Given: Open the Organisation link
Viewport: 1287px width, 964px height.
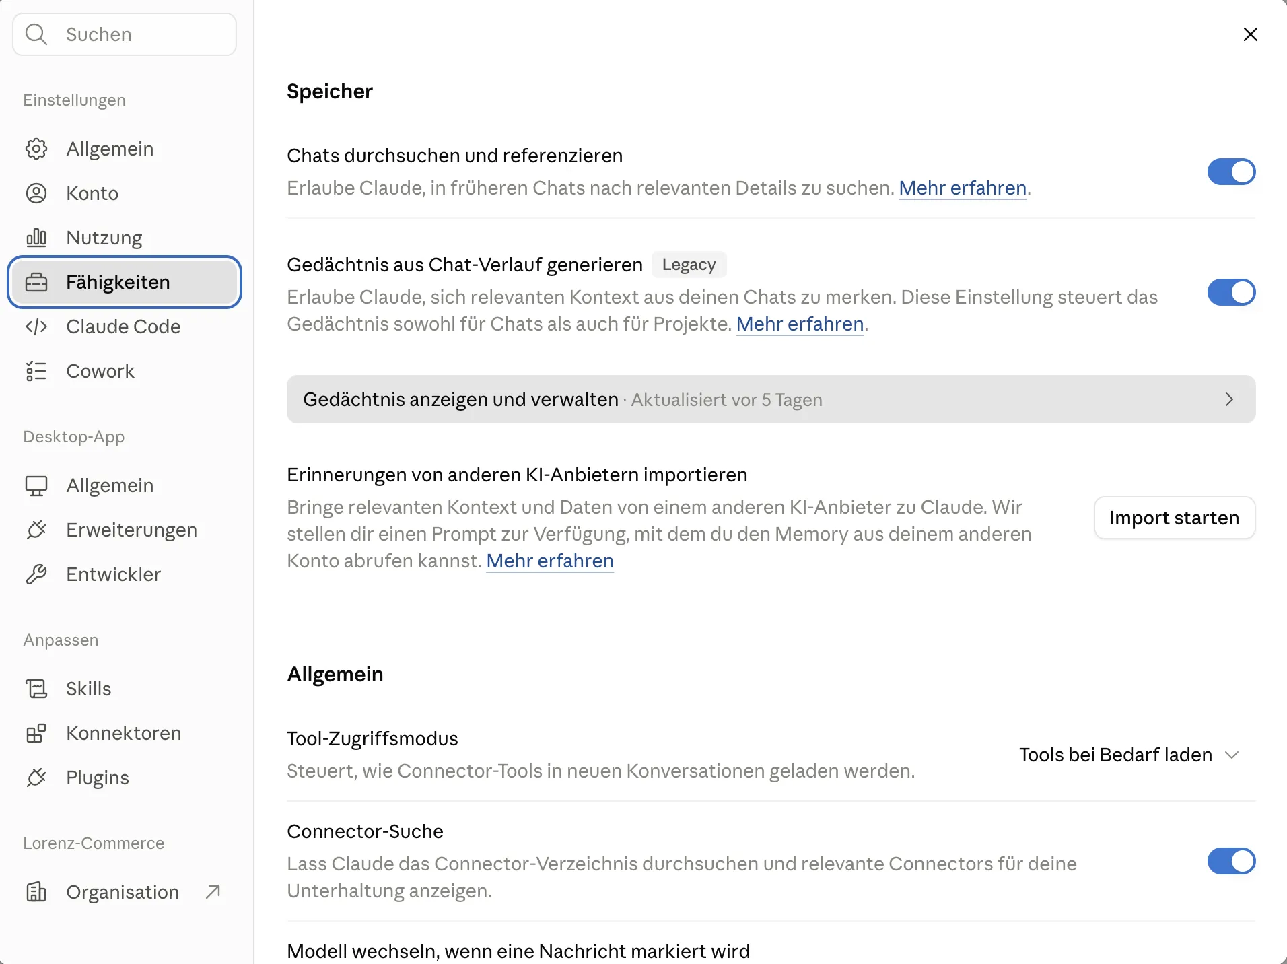Looking at the screenshot, I should click(125, 892).
